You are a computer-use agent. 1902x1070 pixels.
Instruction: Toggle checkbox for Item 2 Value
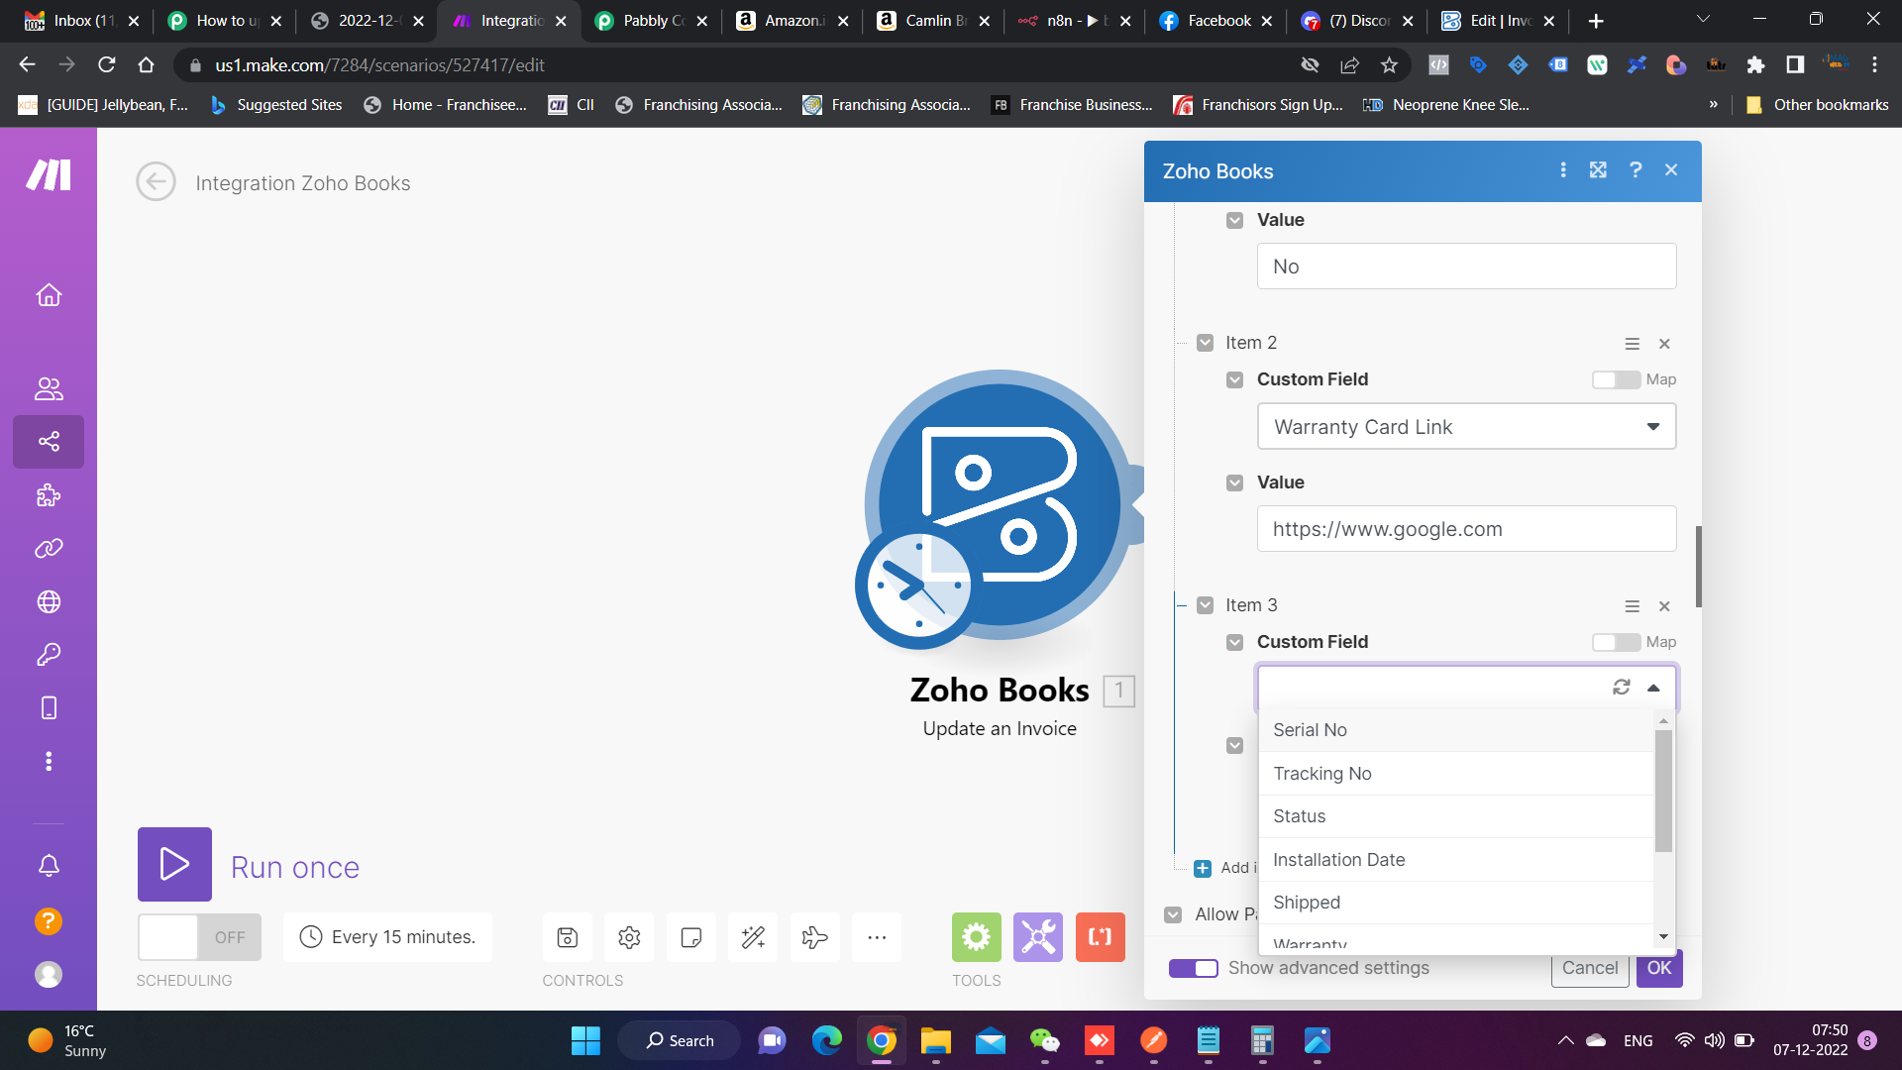tap(1234, 482)
